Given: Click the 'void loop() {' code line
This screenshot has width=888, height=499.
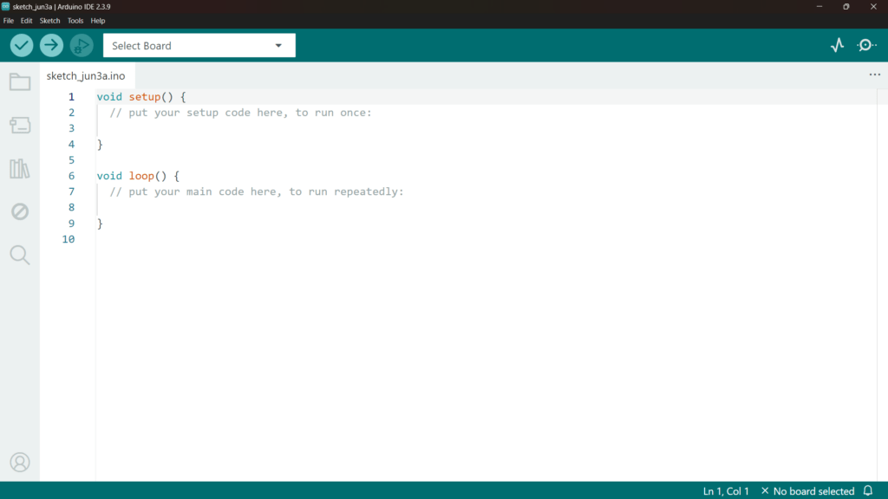Looking at the screenshot, I should [x=138, y=176].
